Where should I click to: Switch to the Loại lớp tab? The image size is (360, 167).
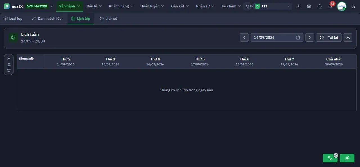(x=13, y=19)
